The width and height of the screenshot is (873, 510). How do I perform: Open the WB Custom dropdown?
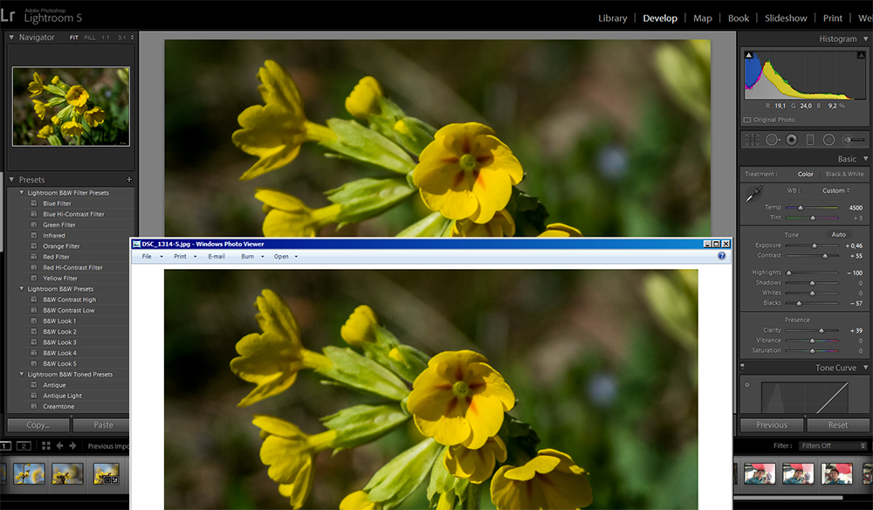click(835, 190)
